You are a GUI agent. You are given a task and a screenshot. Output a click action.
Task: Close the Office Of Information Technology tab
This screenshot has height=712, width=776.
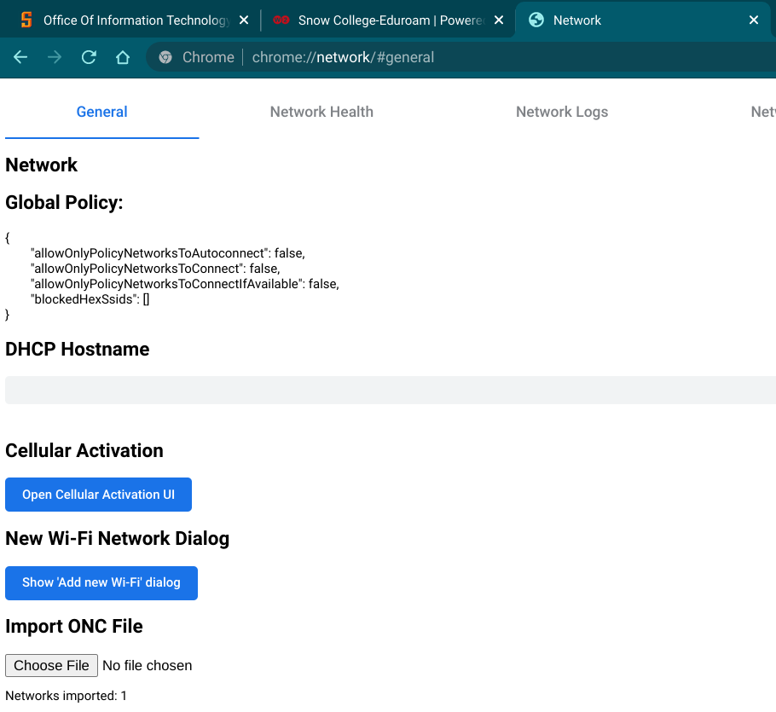click(x=244, y=20)
